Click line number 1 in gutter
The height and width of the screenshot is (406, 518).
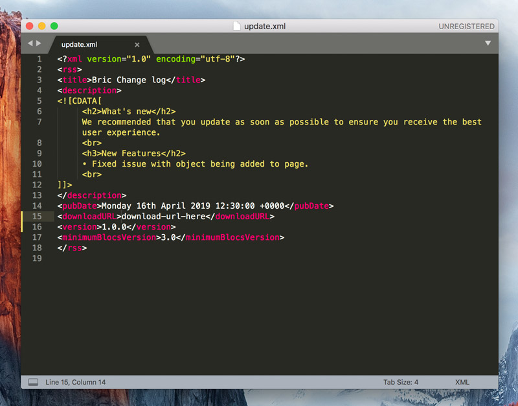[39, 59]
